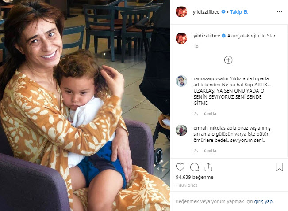This screenshot has height=211, width=288.
Task: Share the post using the upload arrow icon
Action: tap(208, 167)
